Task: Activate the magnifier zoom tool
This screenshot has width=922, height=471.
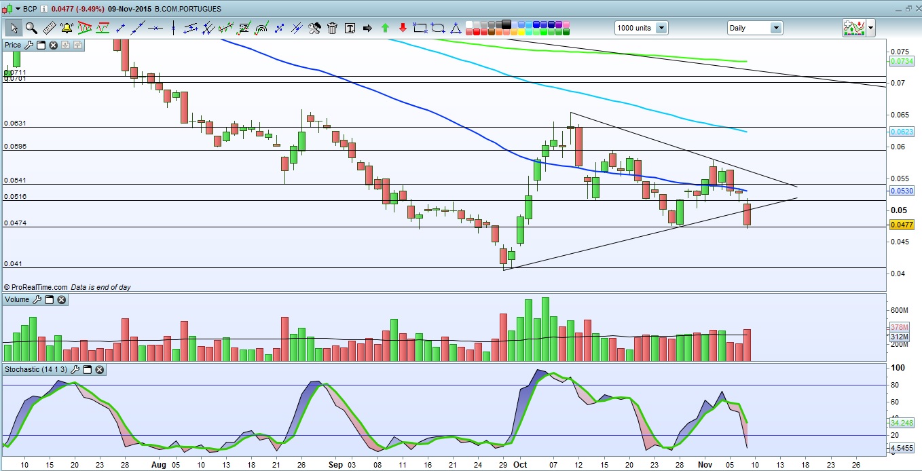Action: [x=31, y=28]
